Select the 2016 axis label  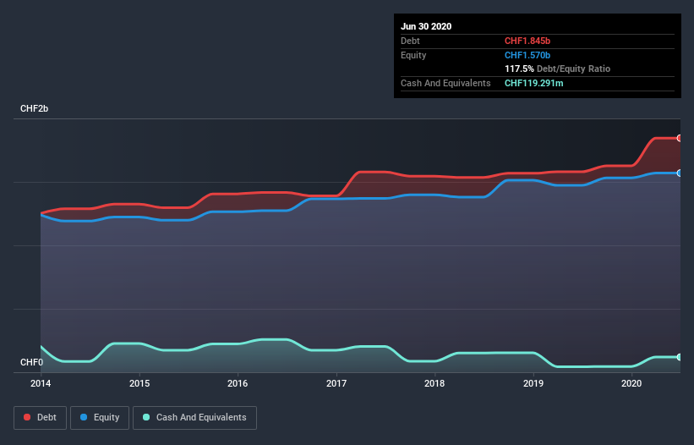click(x=238, y=383)
